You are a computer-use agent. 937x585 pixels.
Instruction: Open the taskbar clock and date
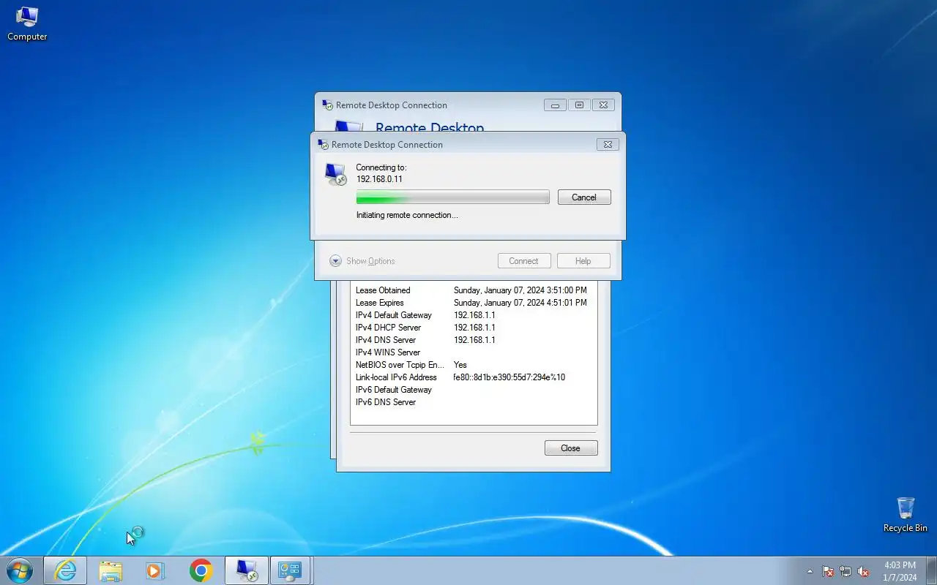click(x=900, y=571)
